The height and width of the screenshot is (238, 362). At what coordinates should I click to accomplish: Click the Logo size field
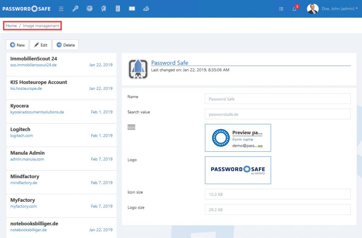pos(278,210)
